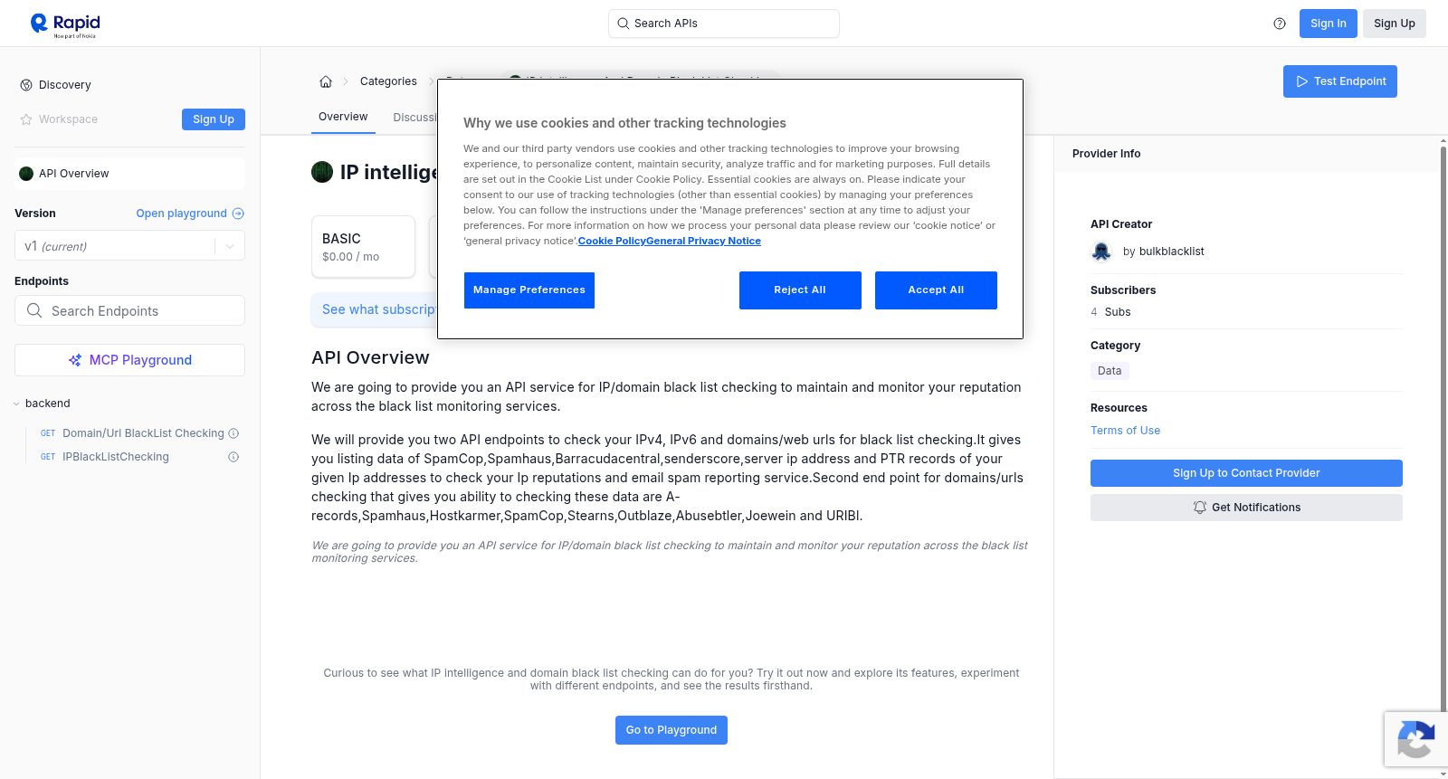Viewport: 1448px width, 779px height.
Task: Open the General Privacy Notice link
Action: pyautogui.click(x=704, y=241)
